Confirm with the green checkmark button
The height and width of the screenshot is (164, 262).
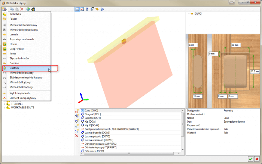tap(250, 159)
